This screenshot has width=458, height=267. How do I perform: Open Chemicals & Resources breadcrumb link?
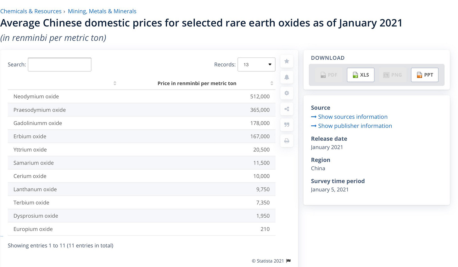coord(31,11)
